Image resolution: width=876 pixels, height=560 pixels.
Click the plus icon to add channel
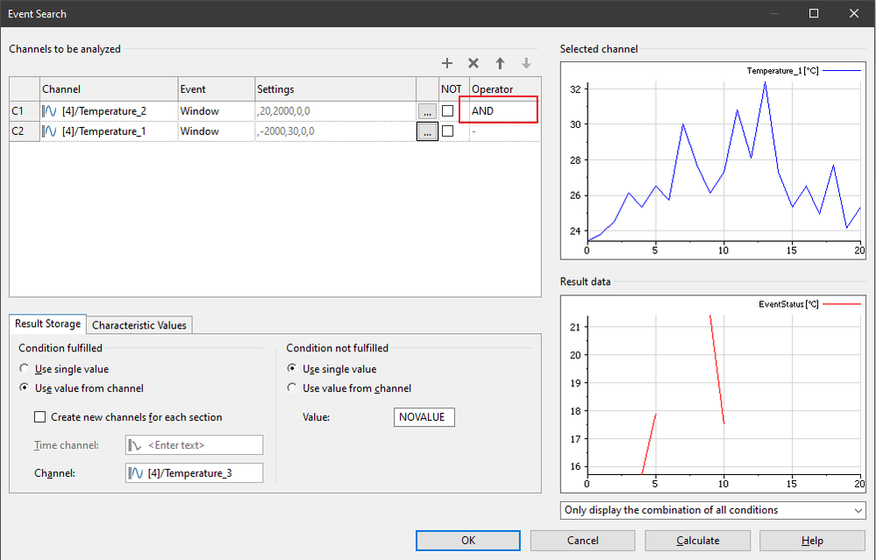pyautogui.click(x=447, y=63)
